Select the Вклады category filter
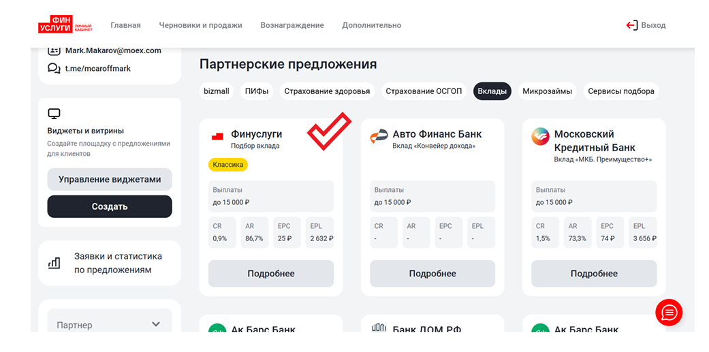The width and height of the screenshot is (709, 352). click(x=492, y=91)
